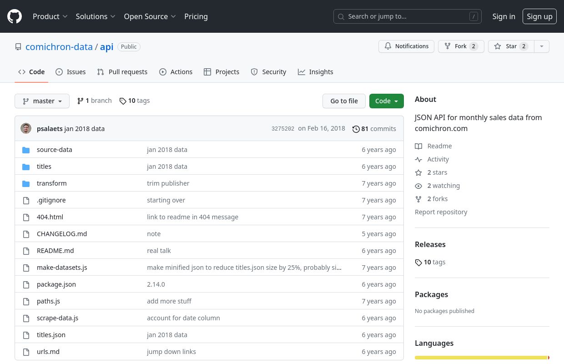Open commit hash 3275202

point(283,129)
